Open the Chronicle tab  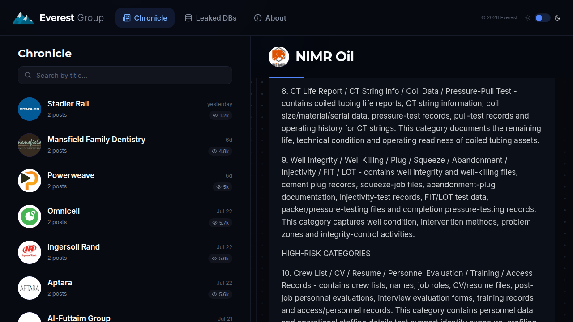(145, 18)
